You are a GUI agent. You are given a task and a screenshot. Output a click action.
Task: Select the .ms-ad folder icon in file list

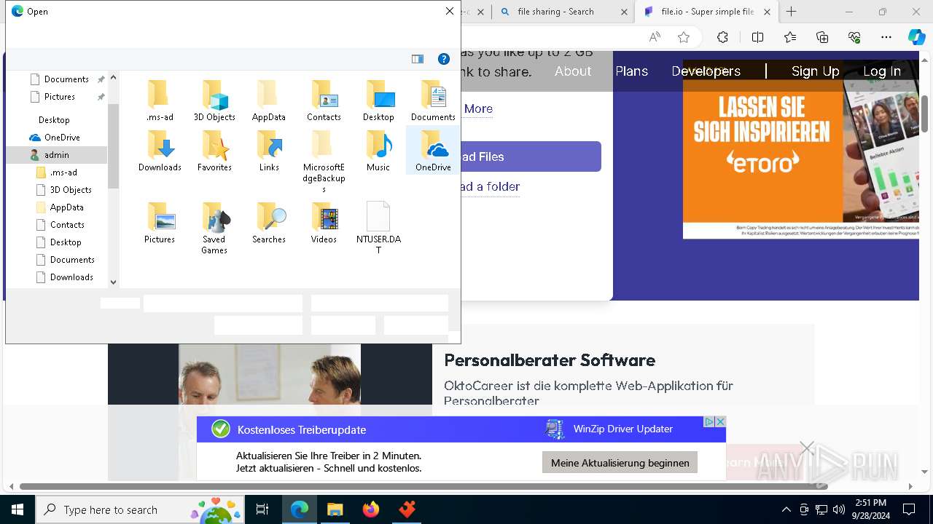(x=159, y=95)
